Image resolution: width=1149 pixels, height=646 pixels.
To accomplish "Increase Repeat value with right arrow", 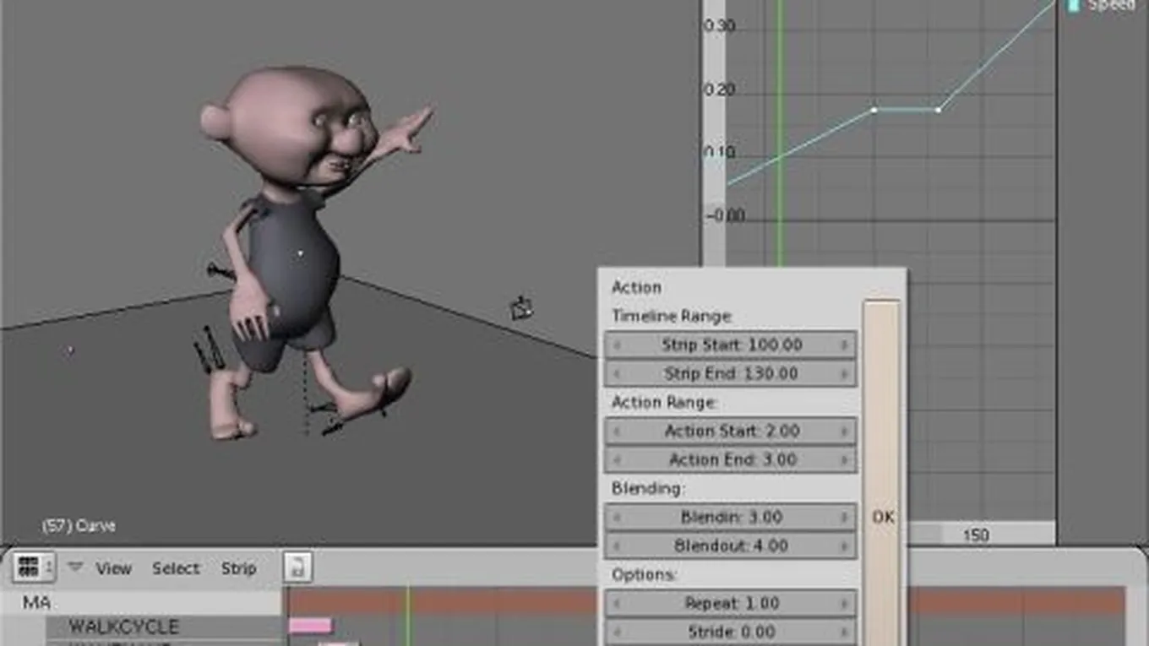I will tap(843, 603).
